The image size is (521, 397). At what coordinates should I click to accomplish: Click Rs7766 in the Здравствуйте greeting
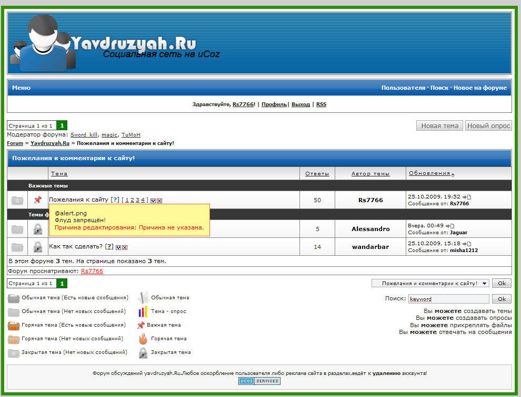tap(243, 104)
